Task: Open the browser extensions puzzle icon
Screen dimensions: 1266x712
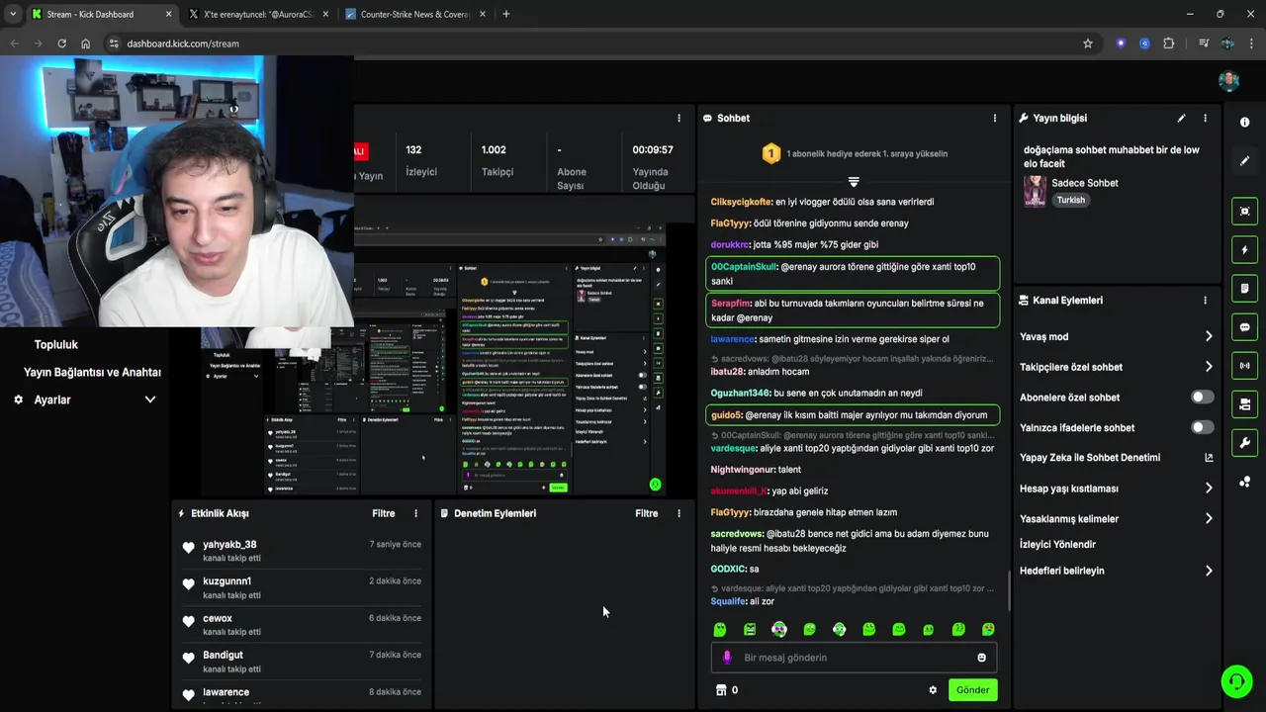Action: point(1169,44)
